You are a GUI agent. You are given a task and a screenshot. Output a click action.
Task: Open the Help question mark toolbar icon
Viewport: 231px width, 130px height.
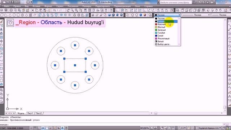pos(111,10)
